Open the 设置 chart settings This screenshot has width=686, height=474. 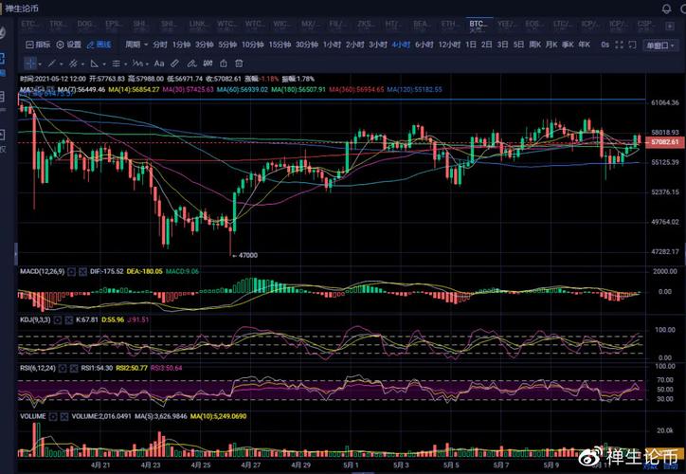point(68,45)
